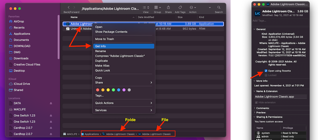Click the Finder Back arrow

click(69, 7)
